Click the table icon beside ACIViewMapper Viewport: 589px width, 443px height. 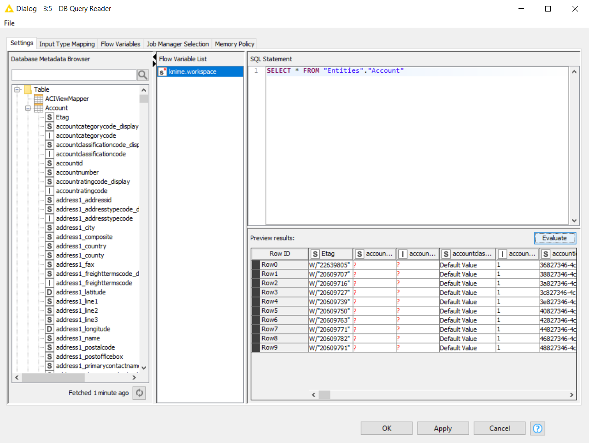click(39, 99)
